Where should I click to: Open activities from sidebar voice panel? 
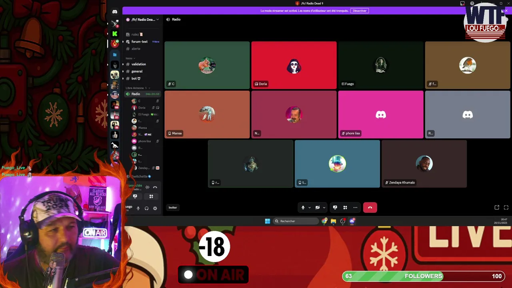pyautogui.click(x=151, y=196)
